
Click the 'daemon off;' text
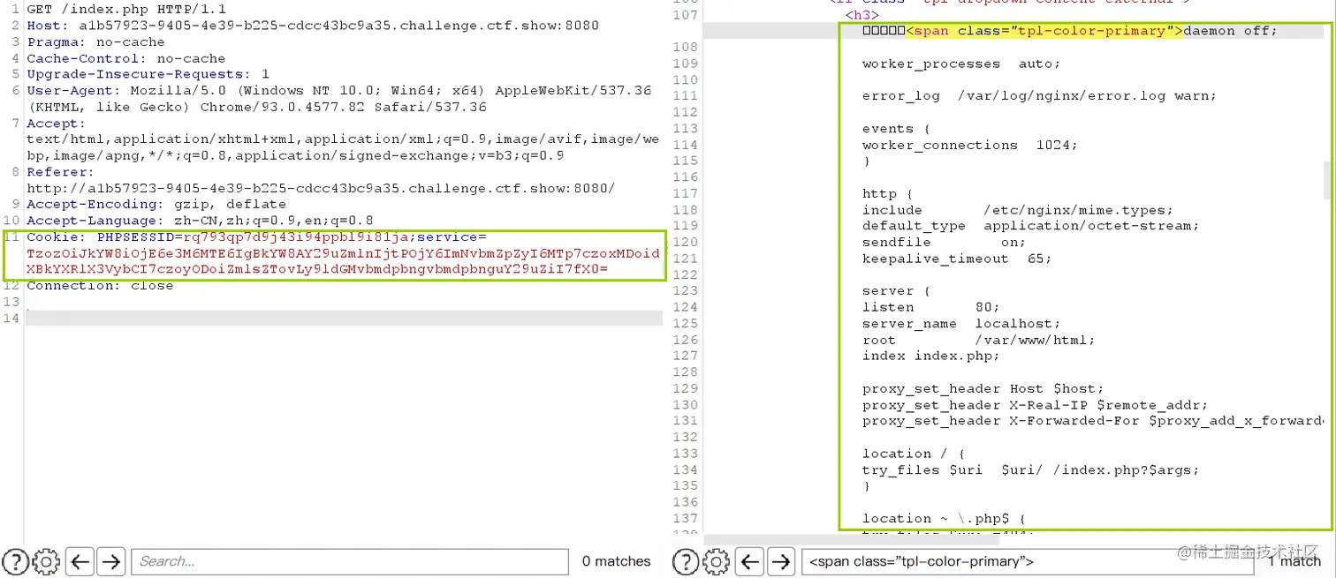pos(1230,31)
